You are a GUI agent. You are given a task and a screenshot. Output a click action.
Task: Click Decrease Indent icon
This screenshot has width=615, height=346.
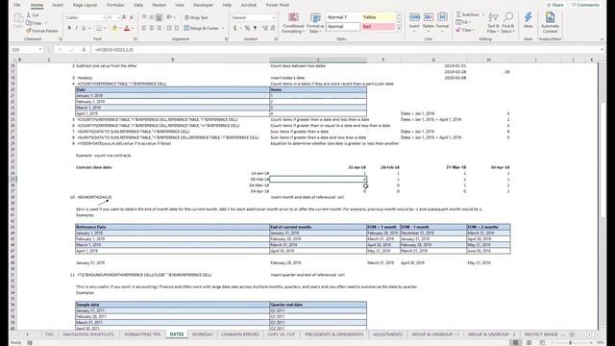pos(169,28)
